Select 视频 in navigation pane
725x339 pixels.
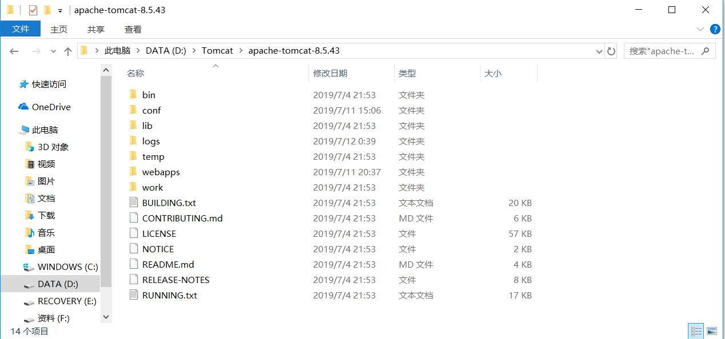pos(46,164)
